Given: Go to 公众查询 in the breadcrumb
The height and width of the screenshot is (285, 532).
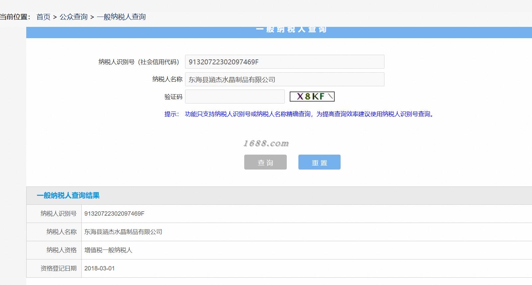Looking at the screenshot, I should click(73, 17).
